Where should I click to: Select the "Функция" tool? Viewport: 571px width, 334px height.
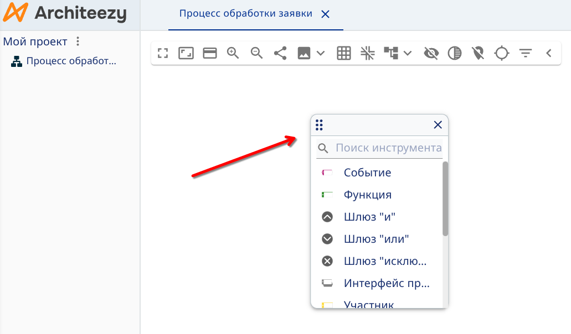pyautogui.click(x=367, y=195)
